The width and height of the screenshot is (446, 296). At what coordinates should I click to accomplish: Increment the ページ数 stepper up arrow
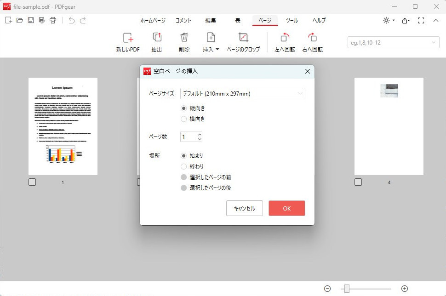click(x=199, y=134)
